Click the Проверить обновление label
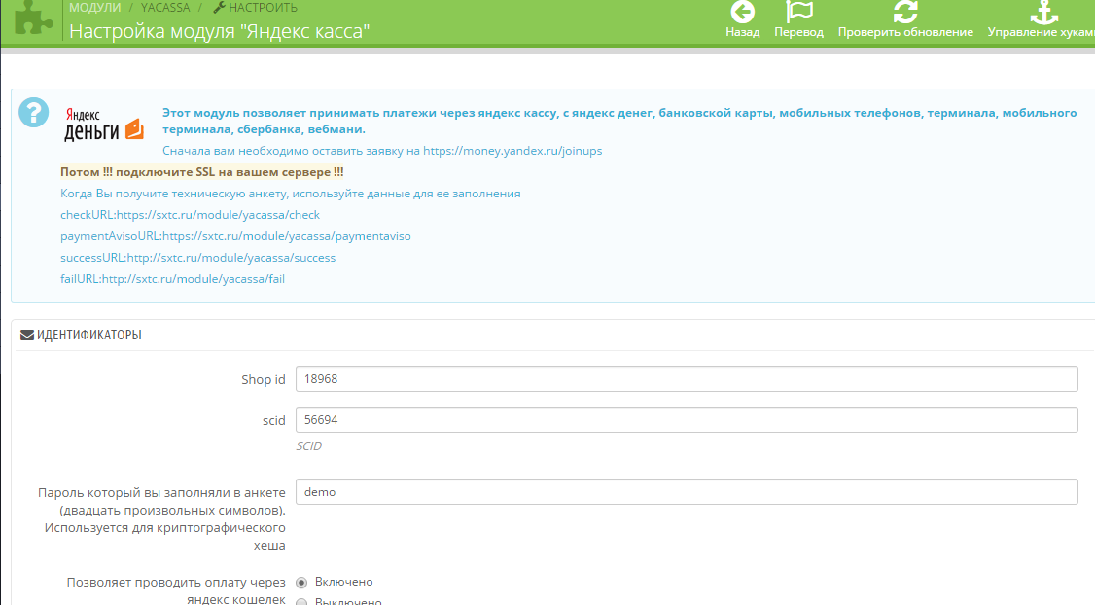 pos(905,32)
